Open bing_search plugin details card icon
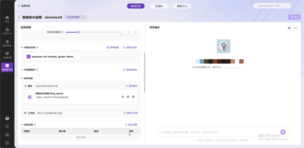Image resolution: width=304 pixels, height=148 pixels. 128,97
